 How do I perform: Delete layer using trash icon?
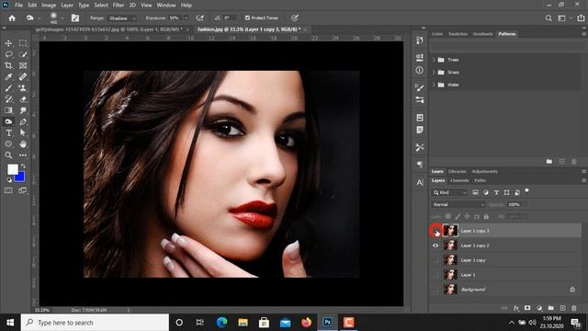point(574,308)
